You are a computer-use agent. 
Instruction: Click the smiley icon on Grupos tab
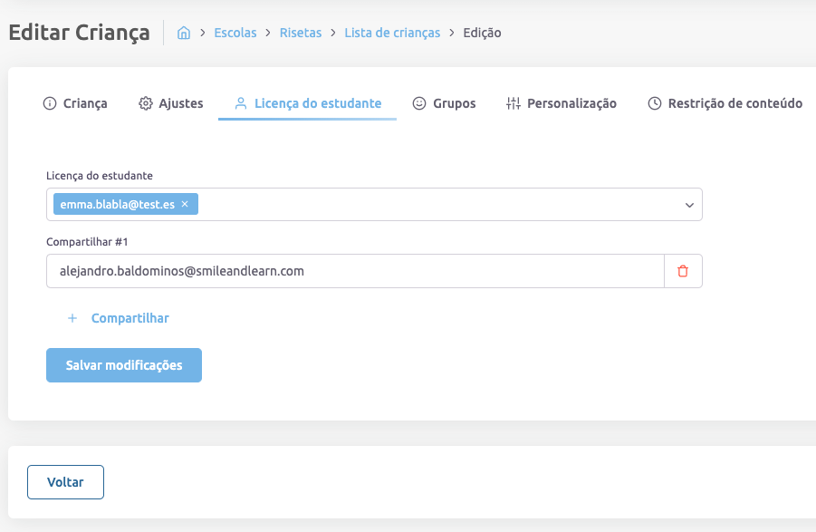(419, 103)
